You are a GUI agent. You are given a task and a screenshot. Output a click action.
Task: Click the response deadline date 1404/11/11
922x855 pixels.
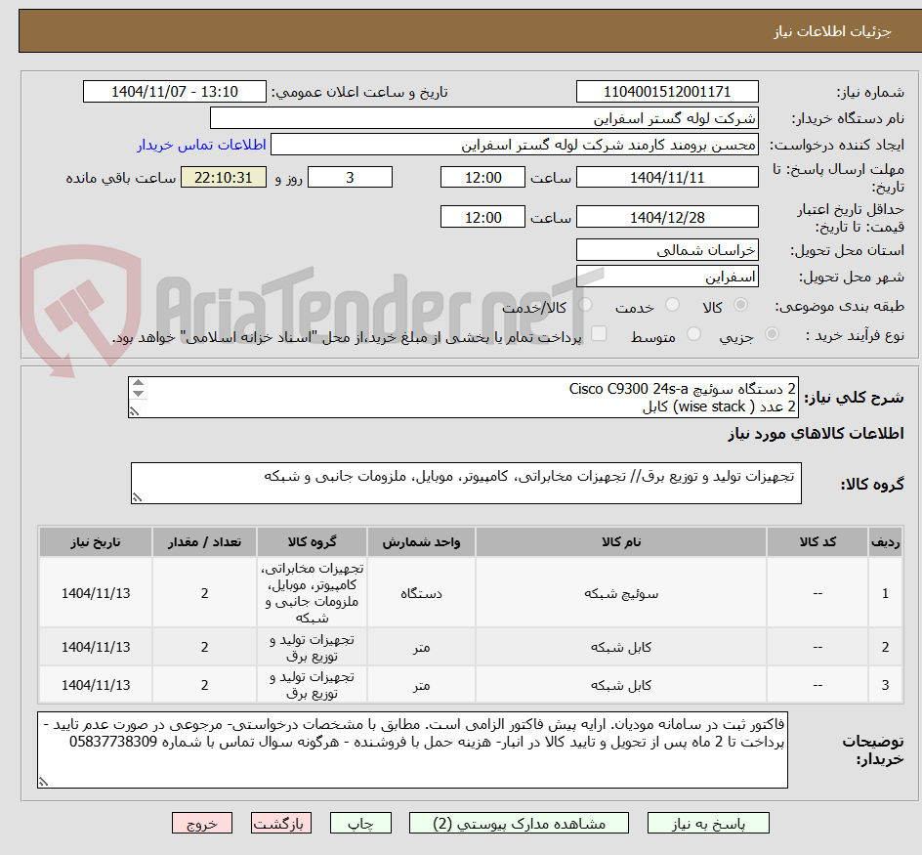(x=667, y=177)
